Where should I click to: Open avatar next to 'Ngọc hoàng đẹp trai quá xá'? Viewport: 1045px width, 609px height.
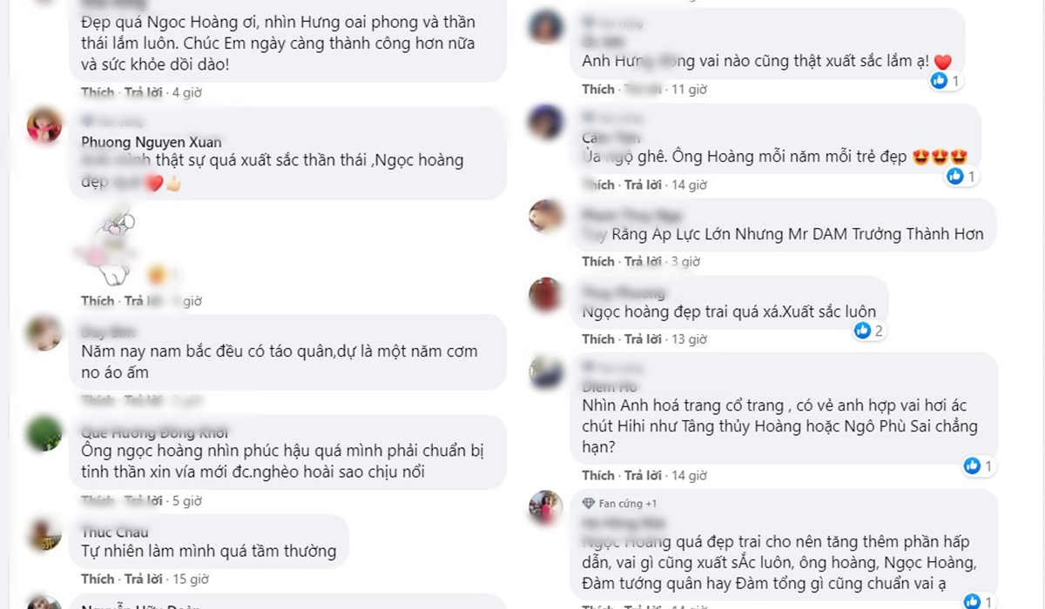tap(546, 294)
